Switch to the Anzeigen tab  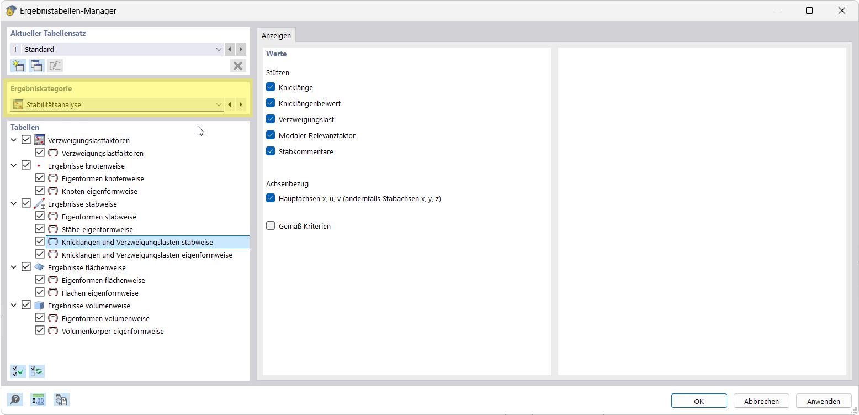(276, 35)
